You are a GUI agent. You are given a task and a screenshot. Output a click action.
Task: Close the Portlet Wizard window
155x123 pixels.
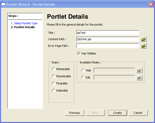[151, 4]
